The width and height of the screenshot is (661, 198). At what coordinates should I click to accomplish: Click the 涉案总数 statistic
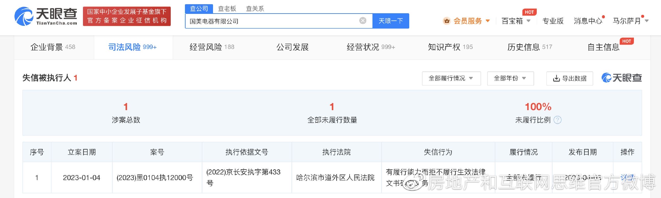coord(126,113)
